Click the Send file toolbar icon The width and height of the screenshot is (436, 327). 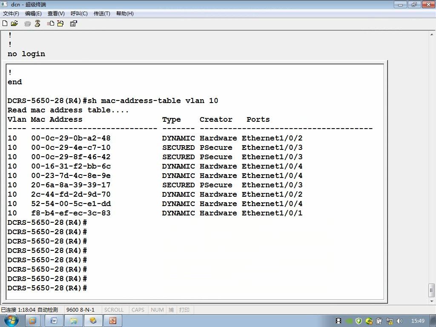51,23
